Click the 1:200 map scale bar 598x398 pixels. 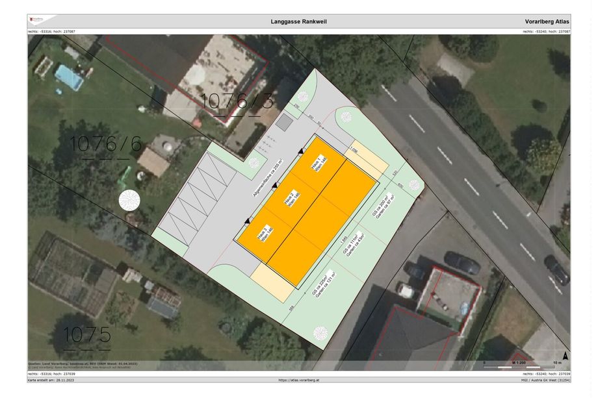(518, 362)
